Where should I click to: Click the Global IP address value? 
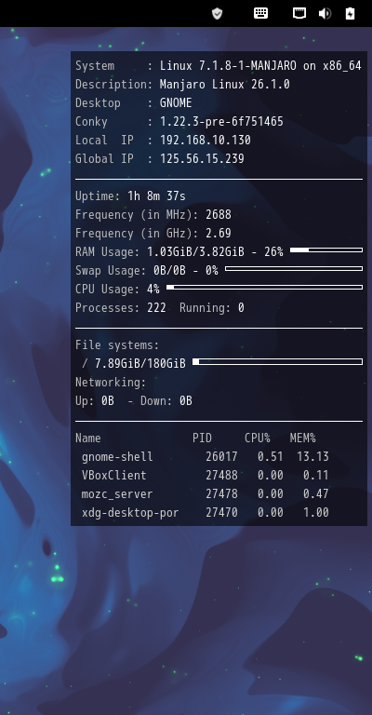tap(202, 158)
